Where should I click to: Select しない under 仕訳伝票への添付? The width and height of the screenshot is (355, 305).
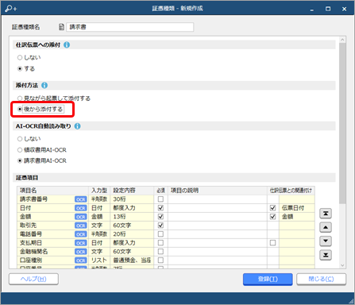pos(29,57)
